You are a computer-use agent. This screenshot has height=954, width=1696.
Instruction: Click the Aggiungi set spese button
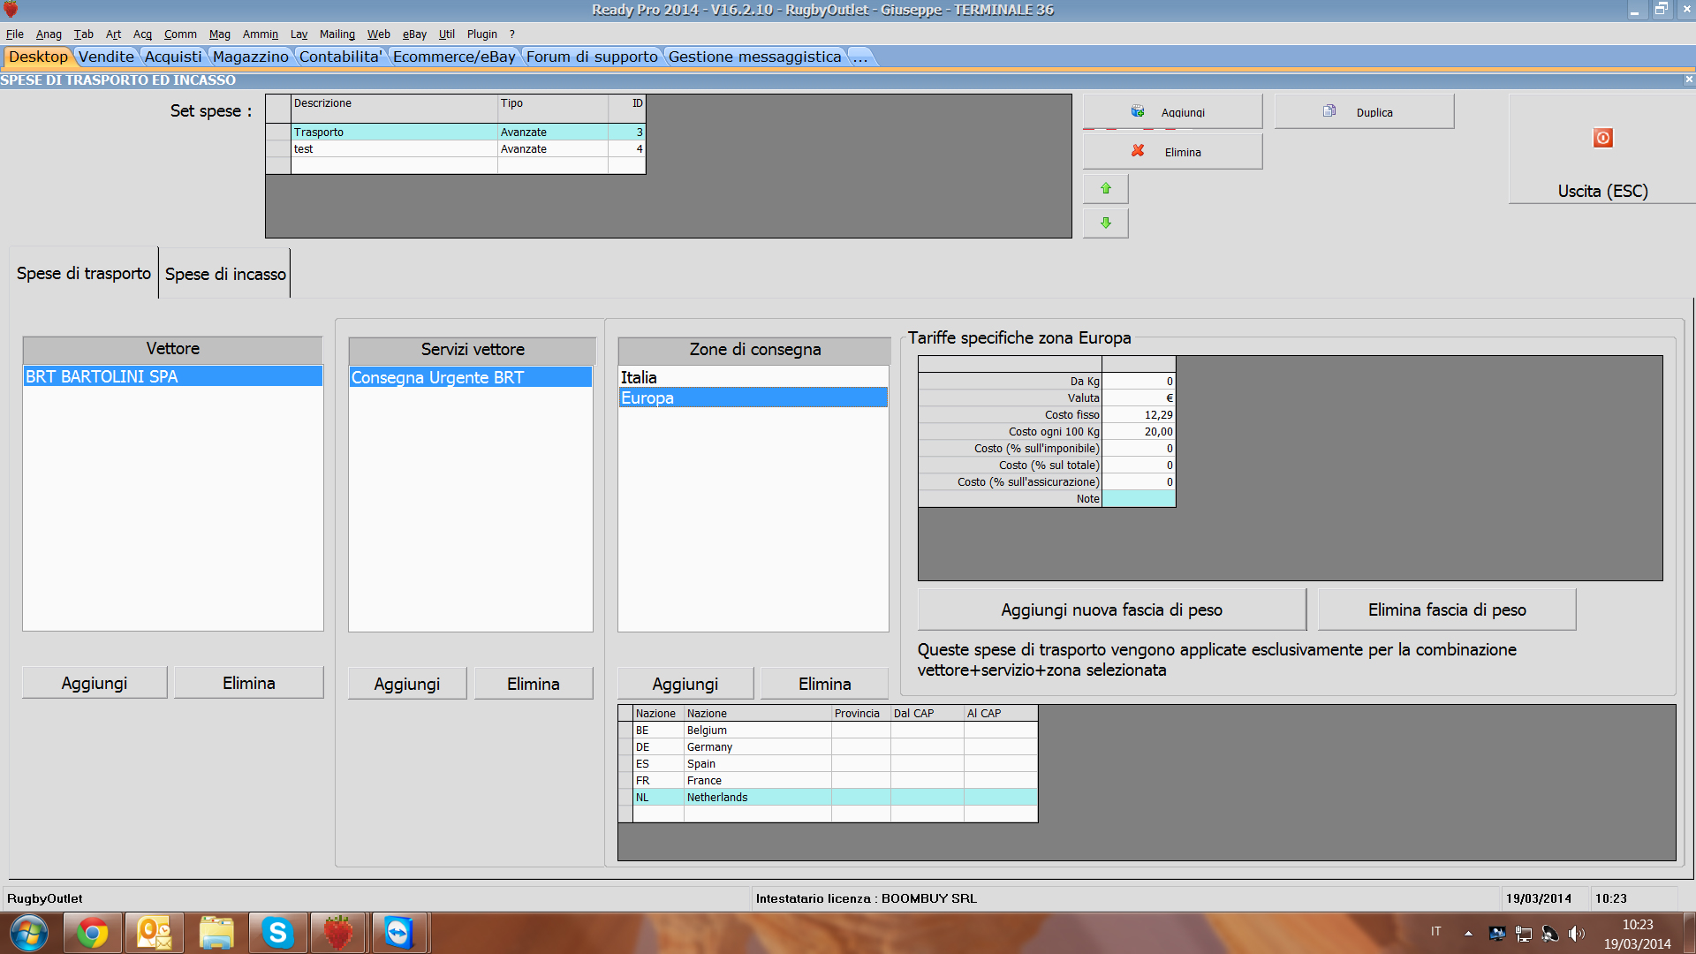point(1172,112)
